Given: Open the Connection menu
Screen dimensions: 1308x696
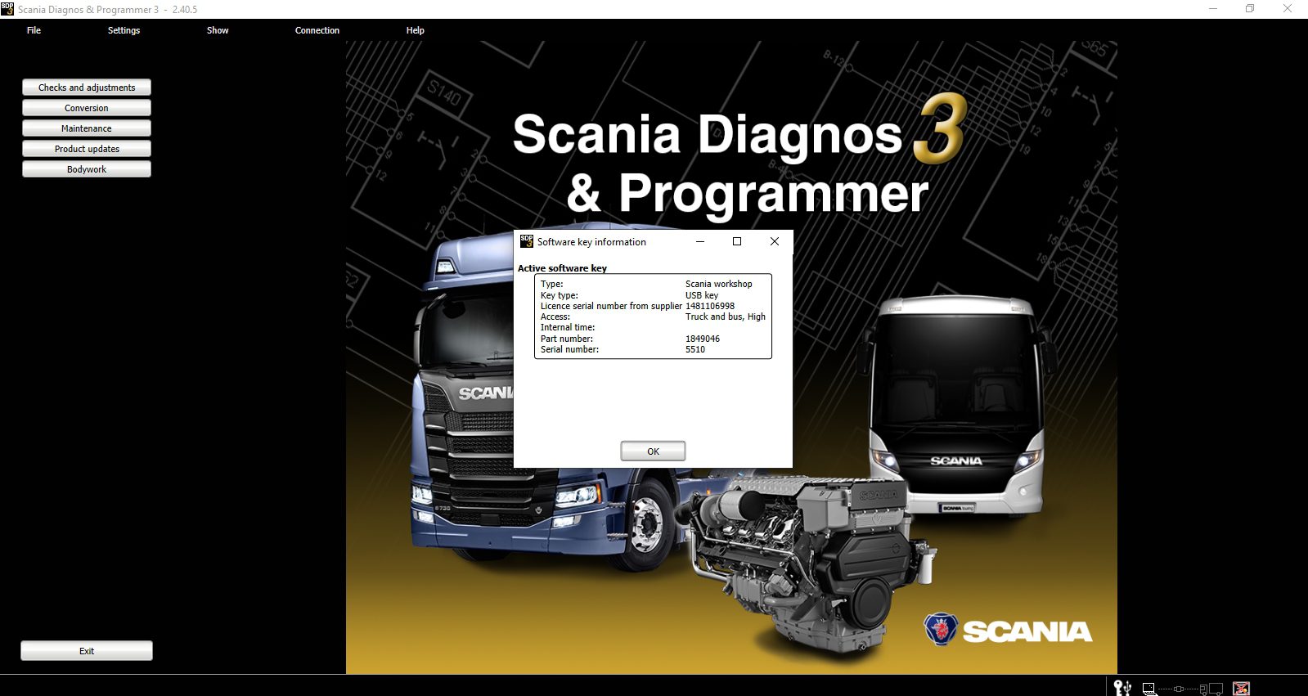Looking at the screenshot, I should pos(317,30).
